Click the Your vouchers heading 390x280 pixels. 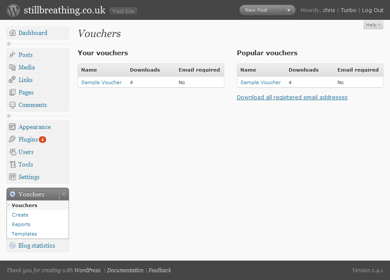click(103, 53)
